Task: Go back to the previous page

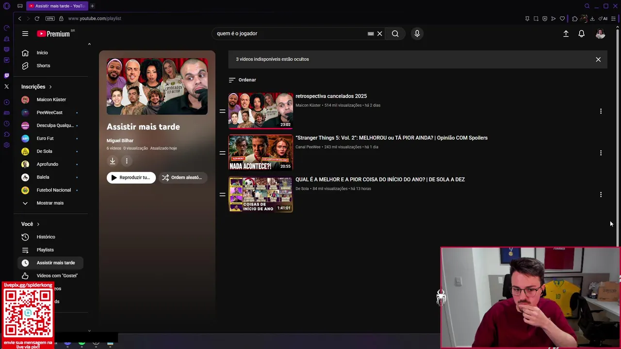Action: [19, 18]
